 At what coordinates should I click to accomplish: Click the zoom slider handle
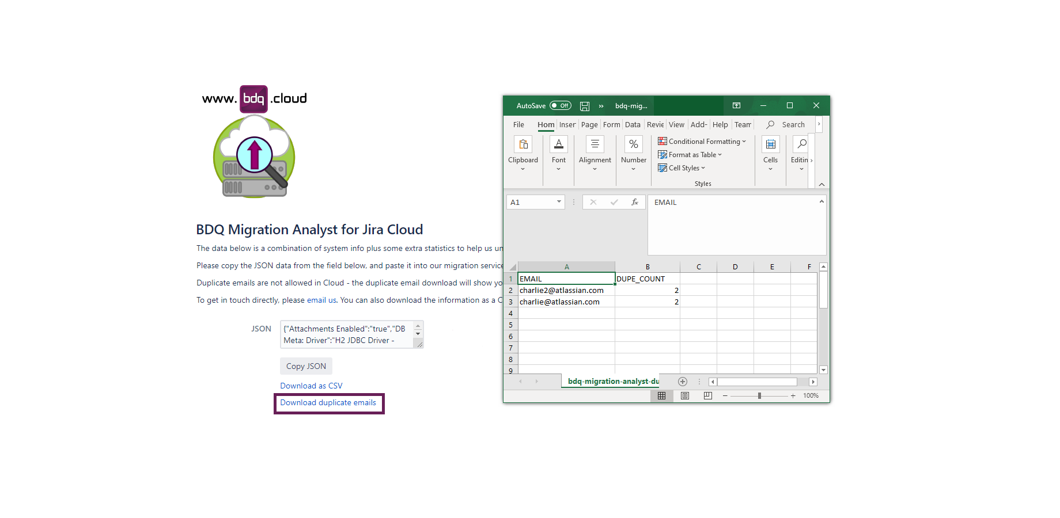coord(759,396)
